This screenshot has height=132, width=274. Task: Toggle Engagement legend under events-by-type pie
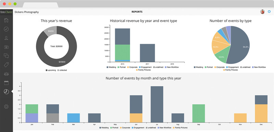click(x=233, y=67)
